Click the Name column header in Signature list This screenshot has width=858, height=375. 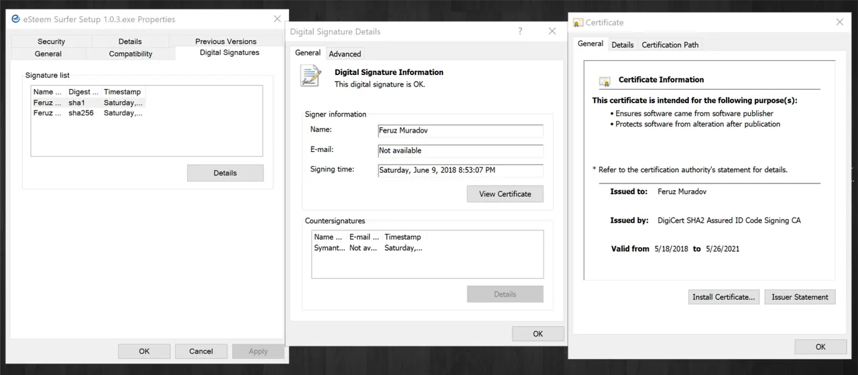pos(48,92)
